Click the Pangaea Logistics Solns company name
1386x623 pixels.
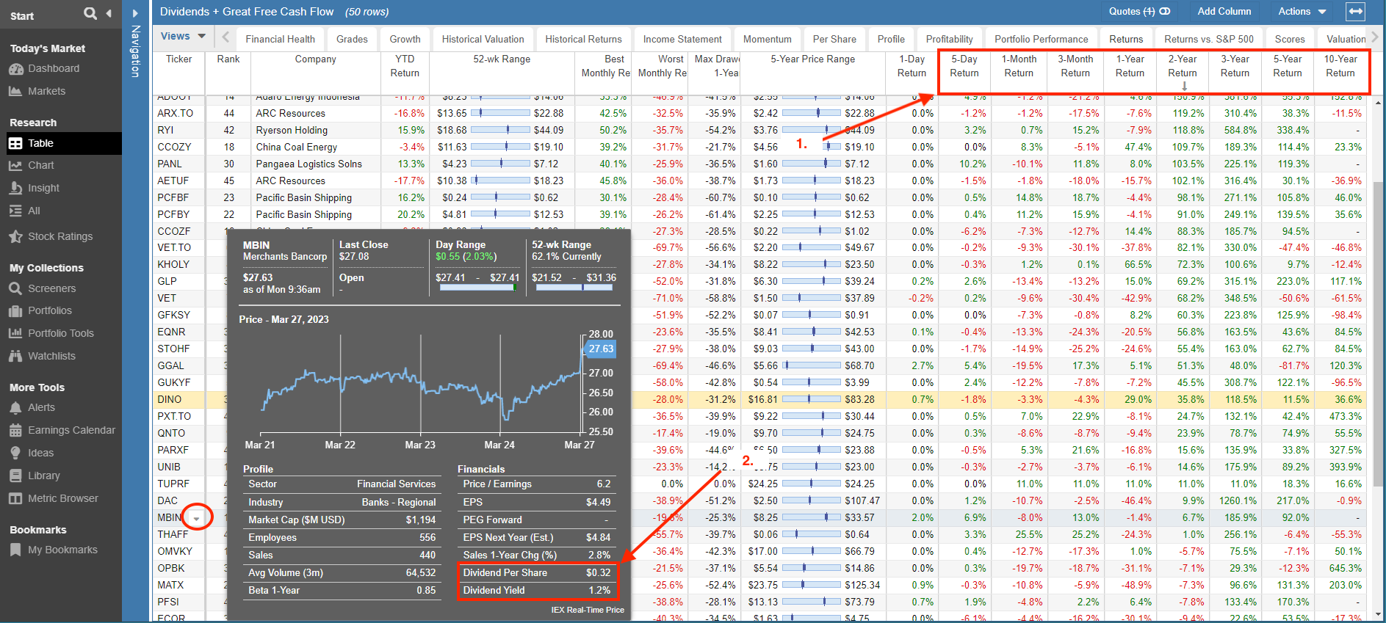click(308, 164)
